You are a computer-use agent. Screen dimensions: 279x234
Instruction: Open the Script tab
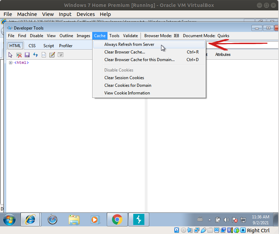pyautogui.click(x=49, y=46)
